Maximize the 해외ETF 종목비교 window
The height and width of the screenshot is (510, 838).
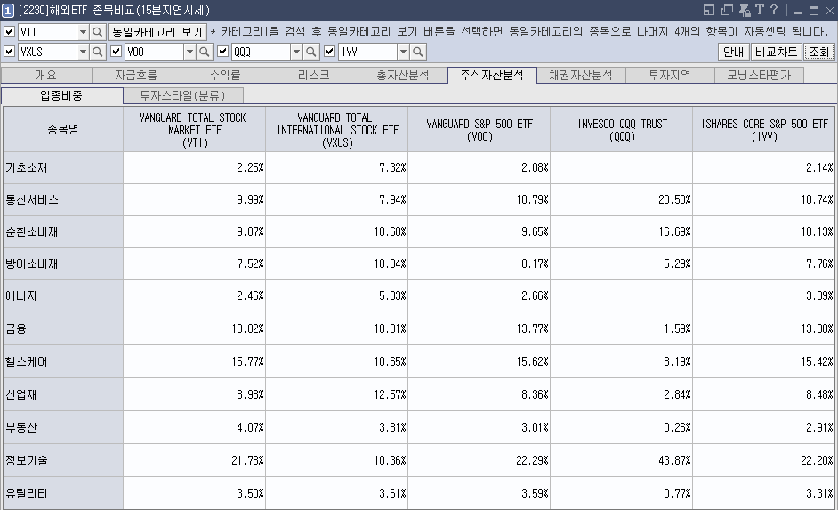[814, 11]
